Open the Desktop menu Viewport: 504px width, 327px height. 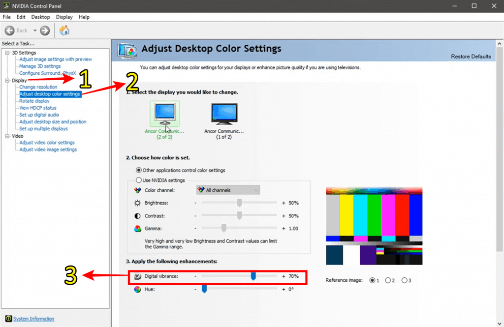40,17
